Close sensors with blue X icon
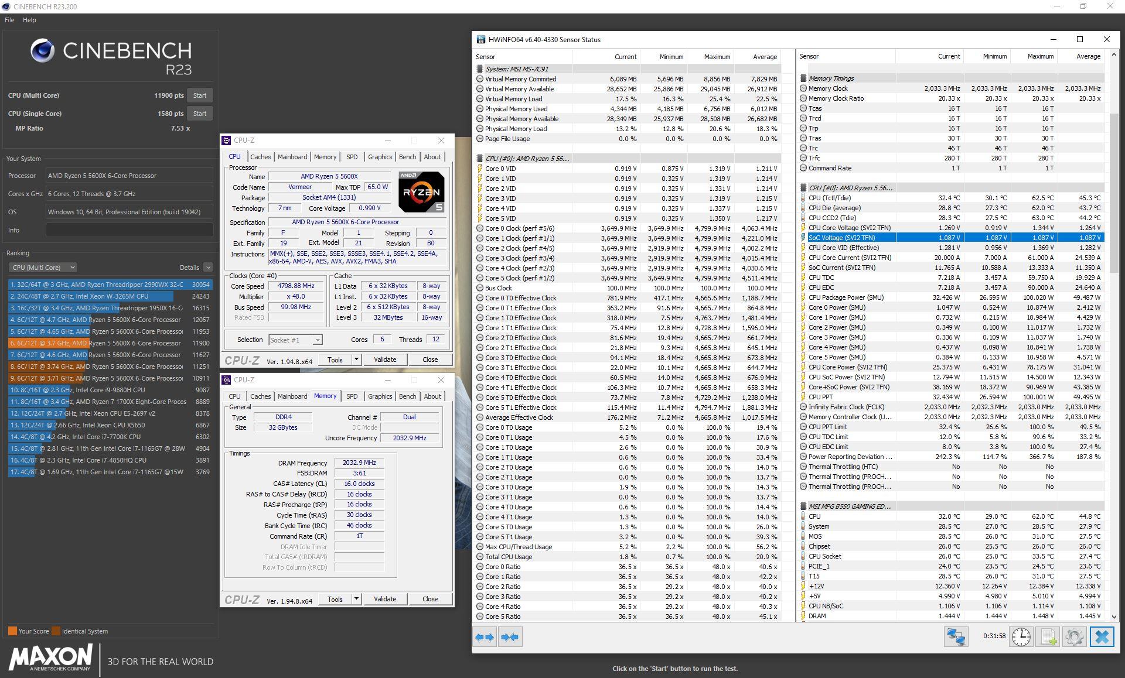1125x678 pixels. (1102, 636)
